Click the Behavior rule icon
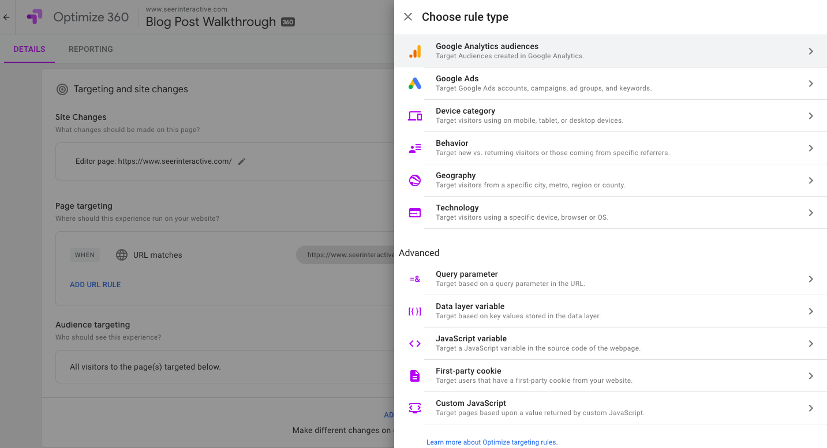Screen dimensions: 827x448 point(415,148)
